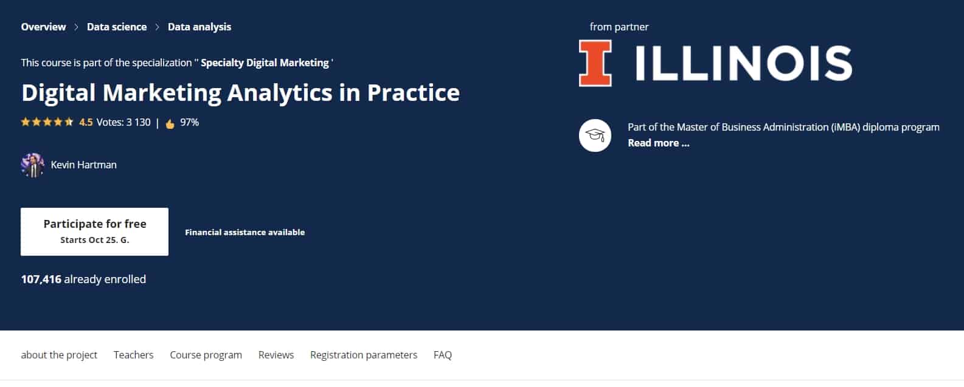Click the star rating icons
The image size is (964, 387).
pyautogui.click(x=47, y=122)
